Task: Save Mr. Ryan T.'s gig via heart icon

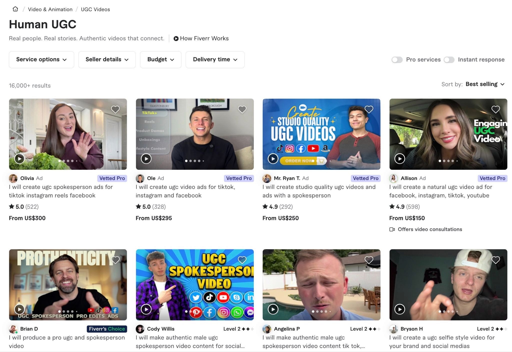Action: (369, 109)
